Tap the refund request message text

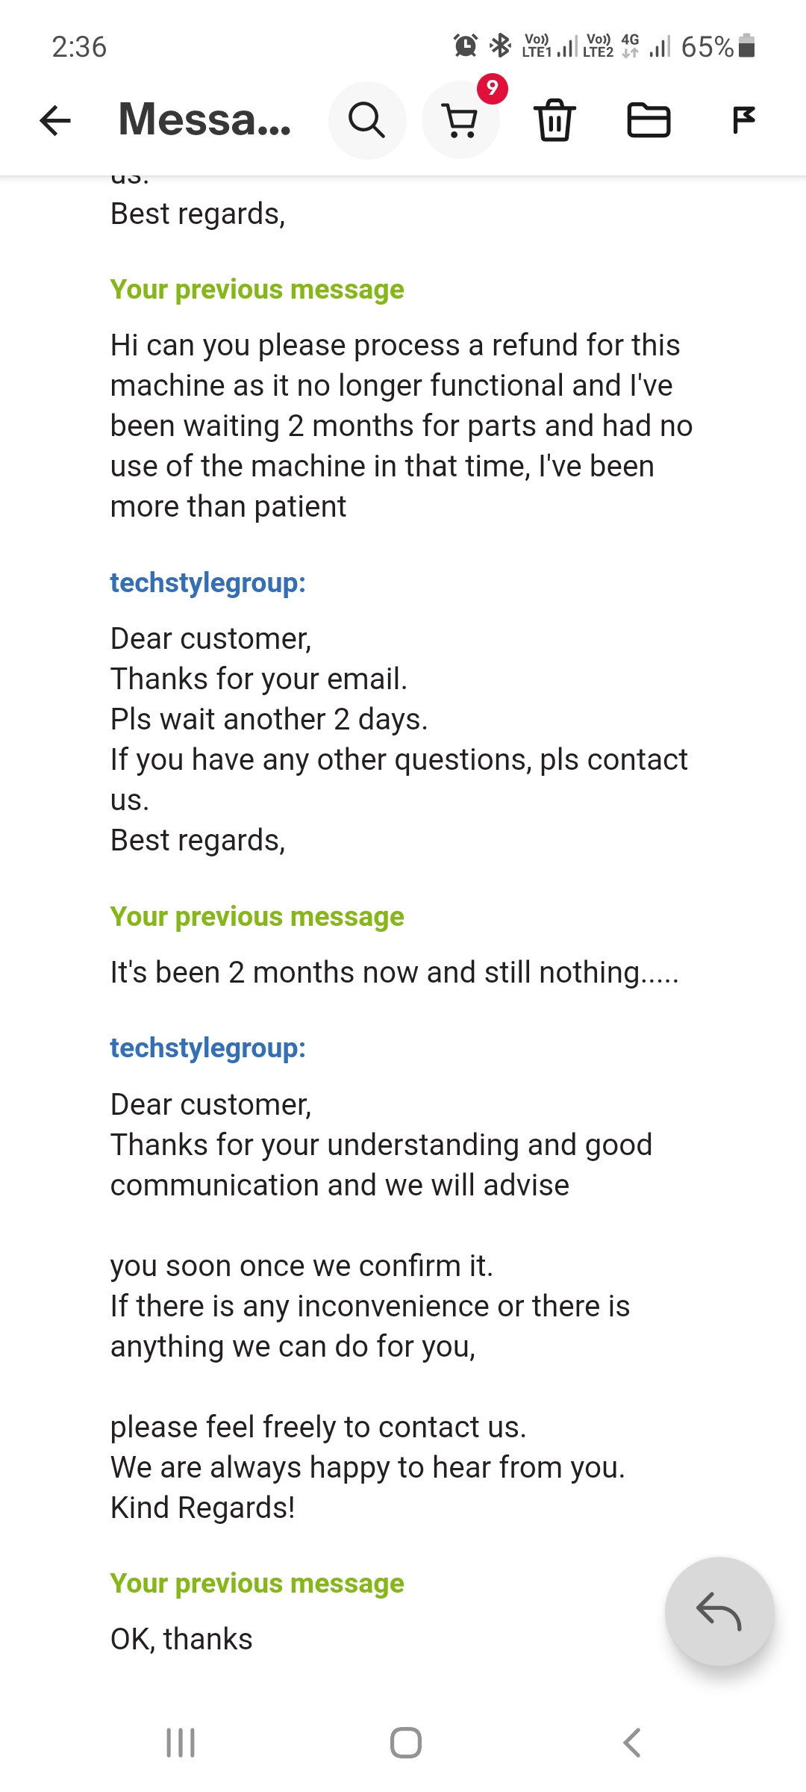[x=402, y=426]
